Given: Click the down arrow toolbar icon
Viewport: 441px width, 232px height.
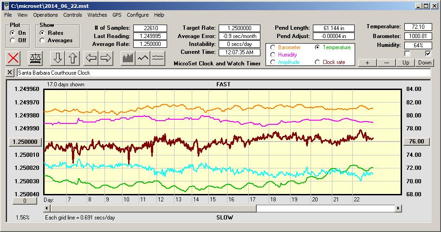Looking at the screenshot, I should point(58,58).
